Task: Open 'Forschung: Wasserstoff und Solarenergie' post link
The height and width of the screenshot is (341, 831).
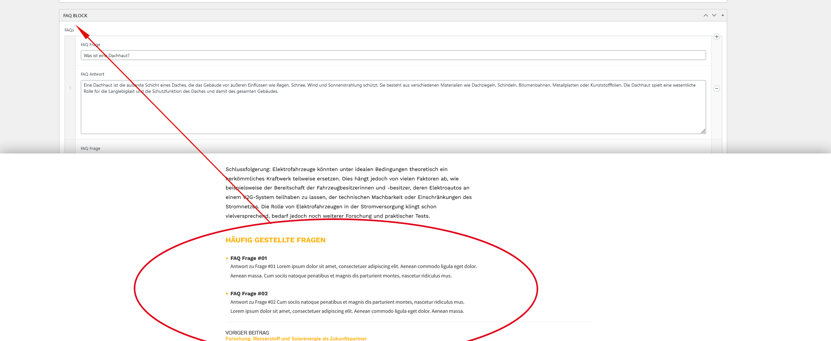Action: pos(296,338)
